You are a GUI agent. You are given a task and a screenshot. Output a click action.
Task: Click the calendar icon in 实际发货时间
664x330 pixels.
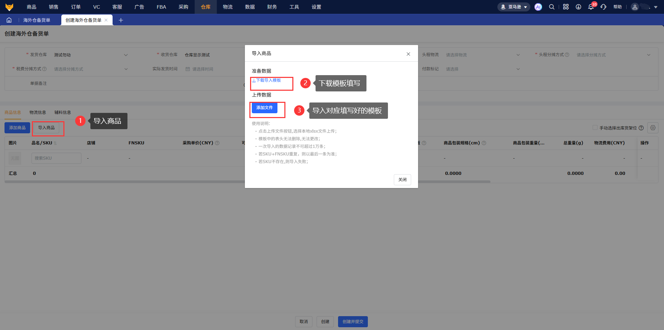(188, 69)
